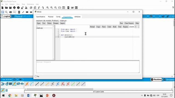Click the Windows Start button
Viewport: 175px width, 98px height.
click(x=3, y=96)
